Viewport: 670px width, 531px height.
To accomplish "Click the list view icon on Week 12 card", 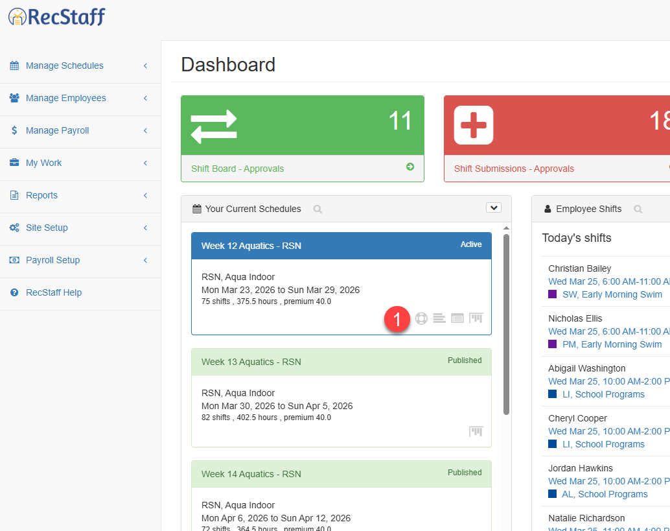I will [x=457, y=318].
